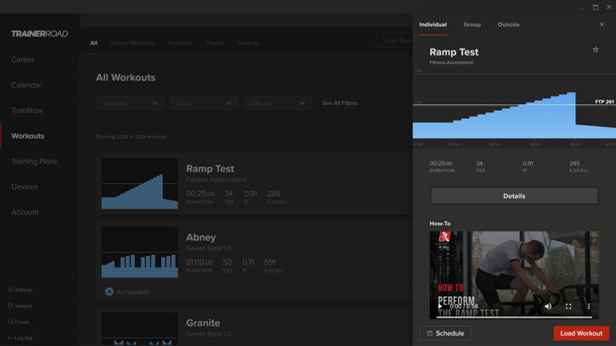This screenshot has height=346, width=616.
Task: Click the calendar icon on Schedule button
Action: (430, 333)
